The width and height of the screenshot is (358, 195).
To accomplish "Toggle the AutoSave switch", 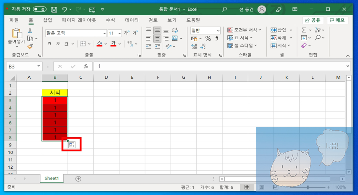I will tap(40, 9).
